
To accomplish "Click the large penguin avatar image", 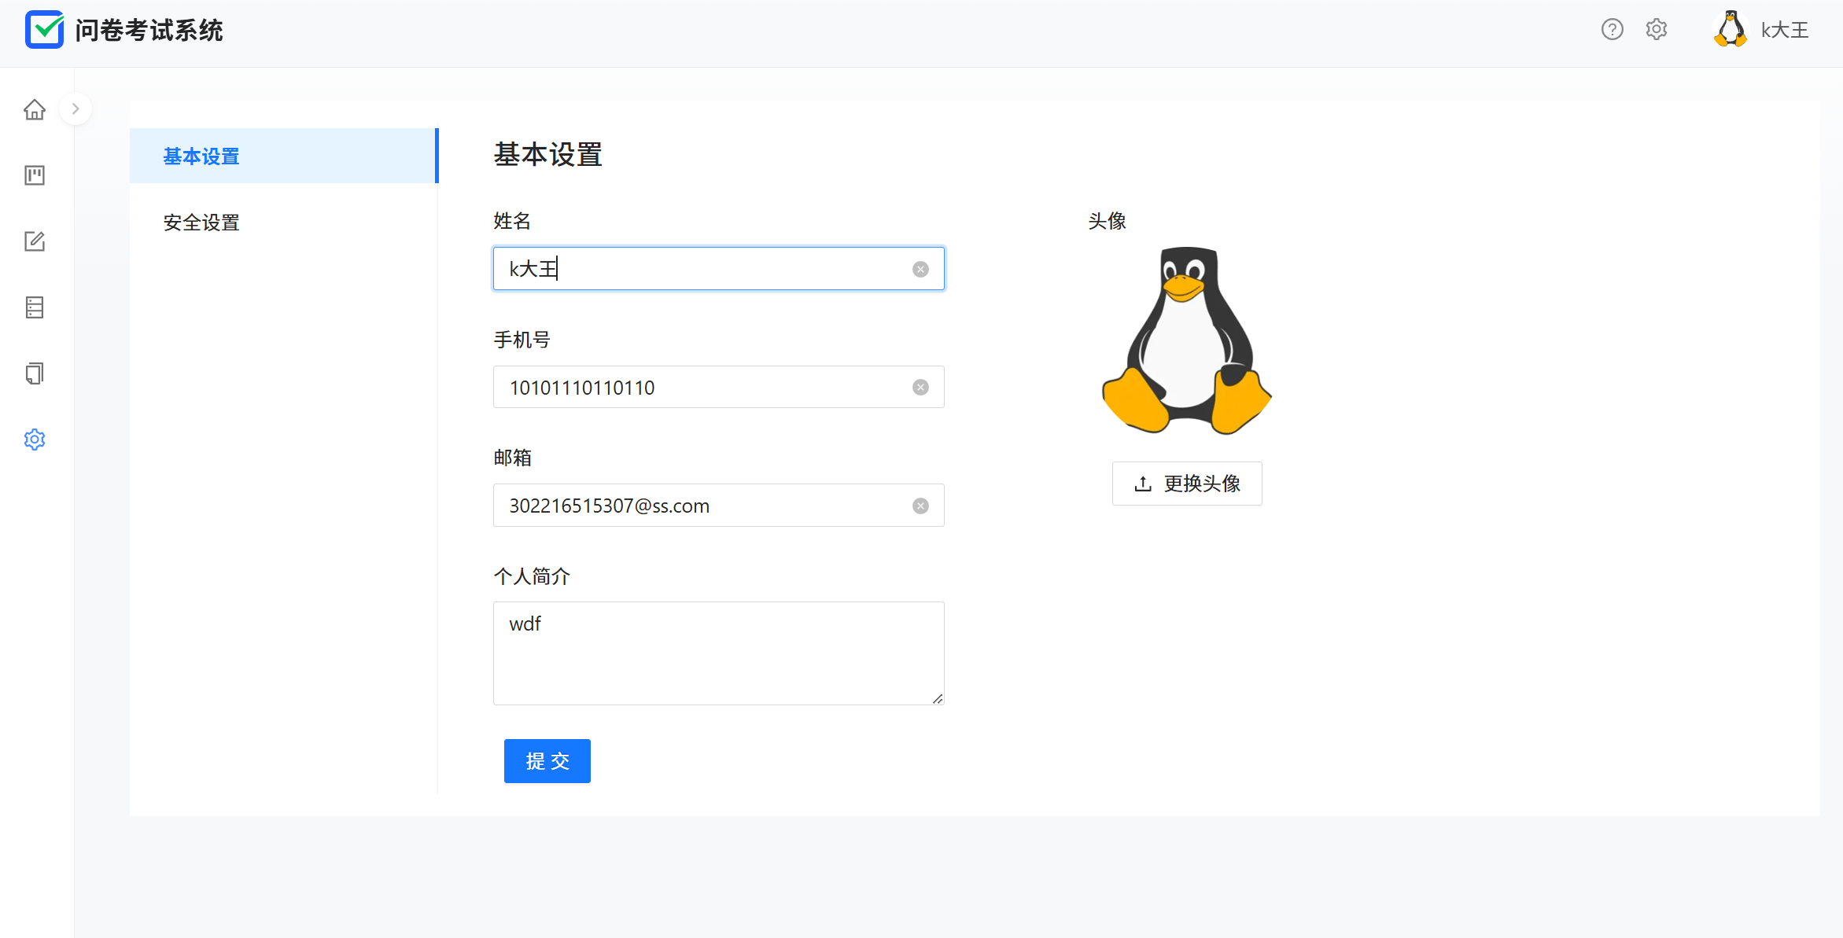I will click(1186, 340).
